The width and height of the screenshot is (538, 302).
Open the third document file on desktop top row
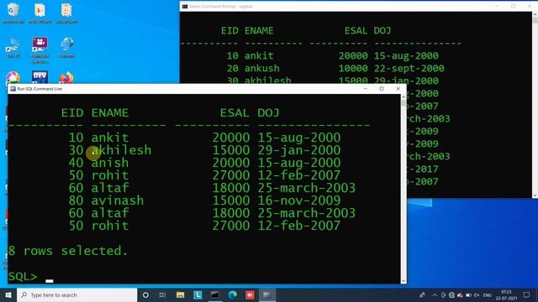66,13
